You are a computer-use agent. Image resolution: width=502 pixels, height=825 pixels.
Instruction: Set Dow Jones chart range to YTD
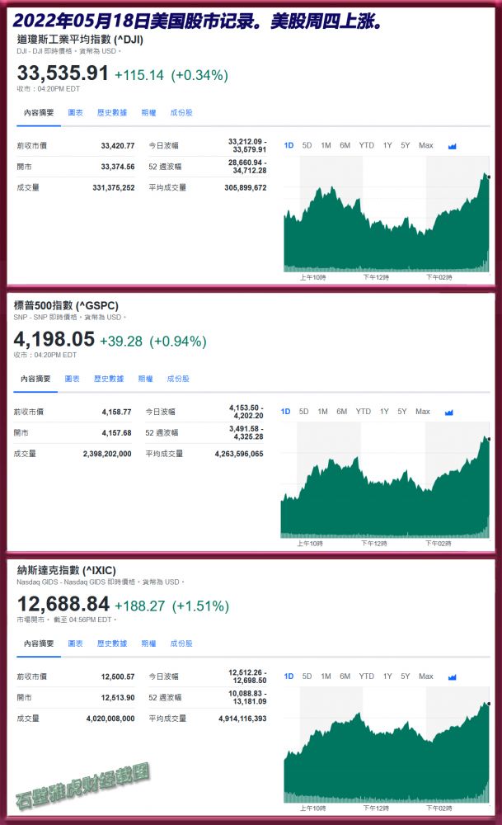click(366, 145)
